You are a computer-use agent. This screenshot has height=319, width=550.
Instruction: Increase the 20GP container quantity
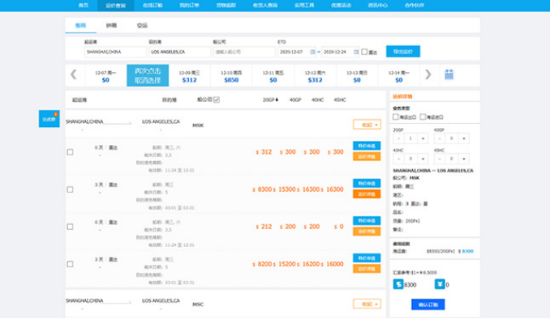423,138
